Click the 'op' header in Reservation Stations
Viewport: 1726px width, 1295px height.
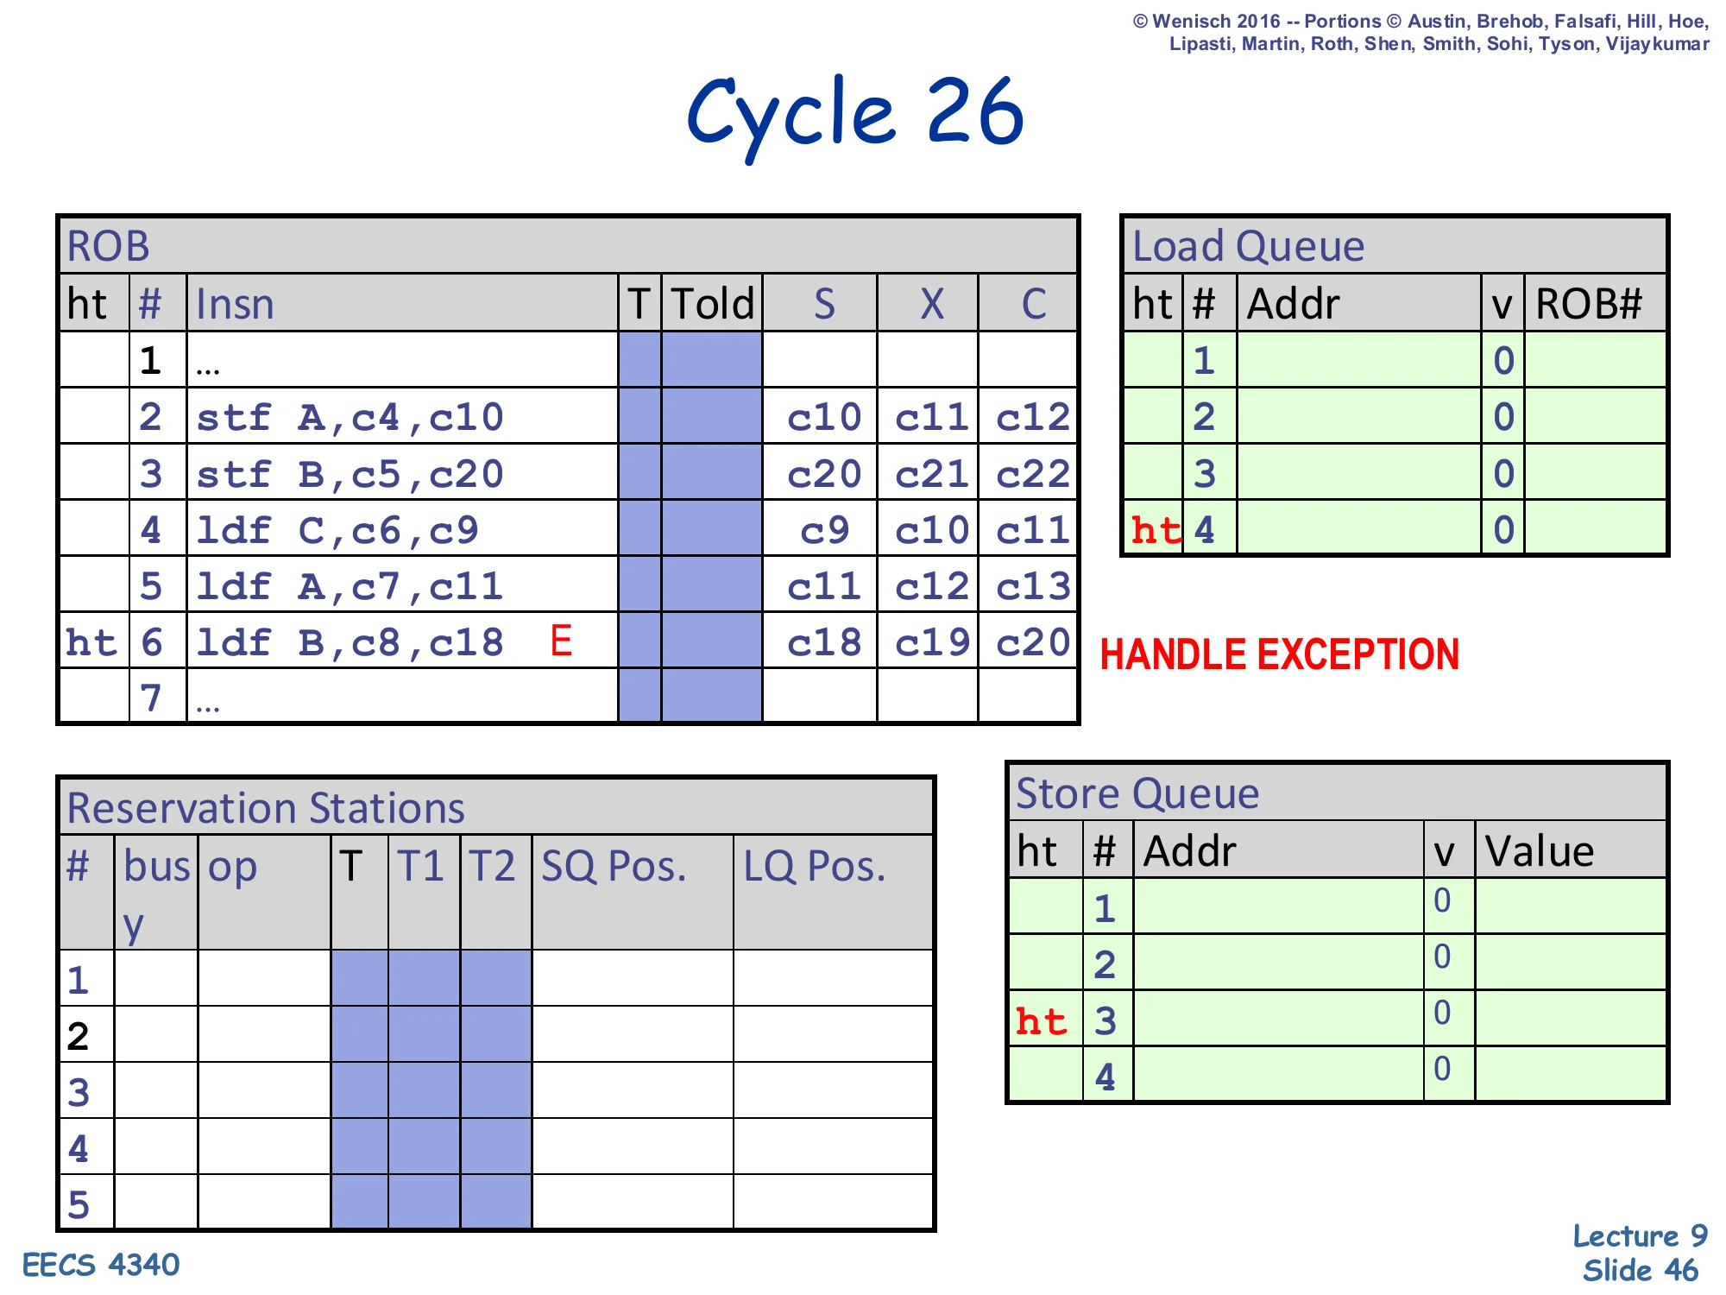click(x=232, y=869)
